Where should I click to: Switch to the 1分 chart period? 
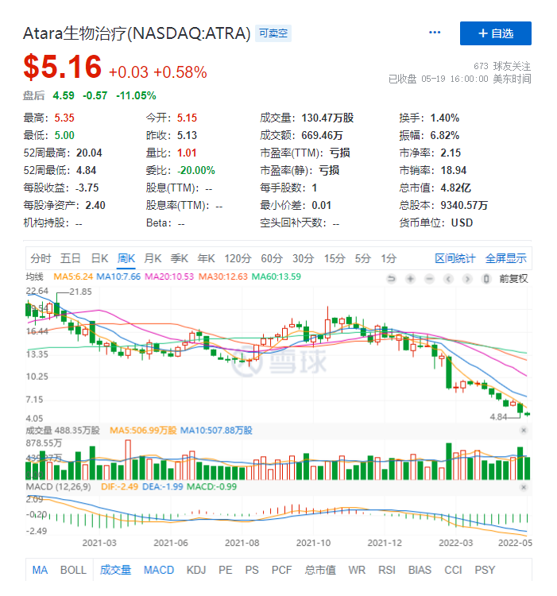(389, 258)
